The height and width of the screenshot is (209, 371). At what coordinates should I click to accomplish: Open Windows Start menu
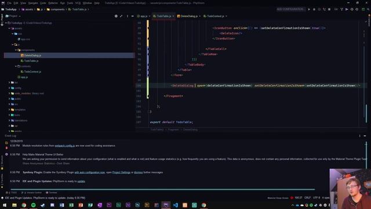click(x=5, y=205)
